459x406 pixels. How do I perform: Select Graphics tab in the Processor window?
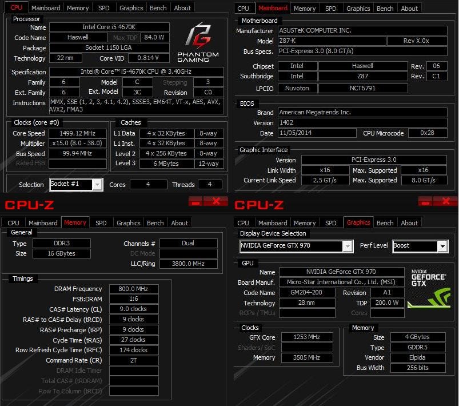tap(131, 8)
